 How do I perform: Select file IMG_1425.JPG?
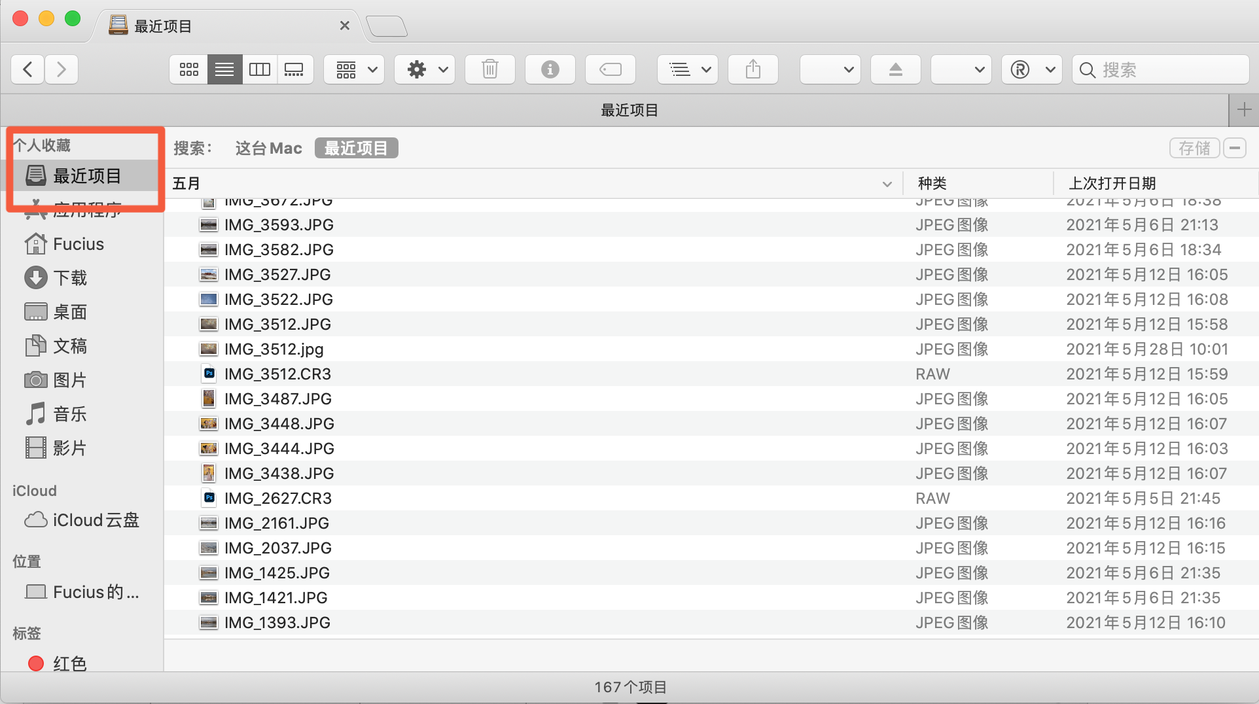(x=711, y=573)
